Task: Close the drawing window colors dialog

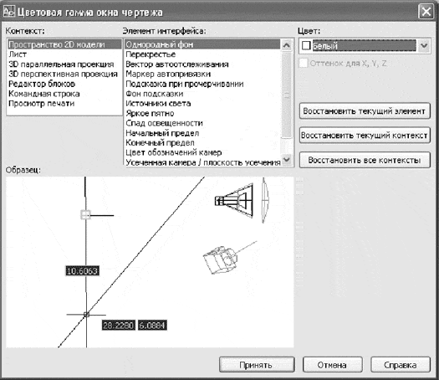Action: [x=426, y=12]
